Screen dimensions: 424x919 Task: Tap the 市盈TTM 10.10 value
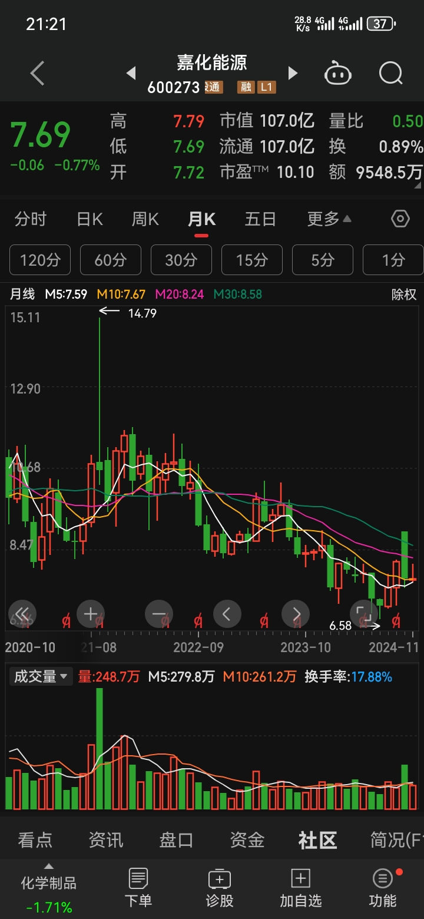[x=267, y=172]
